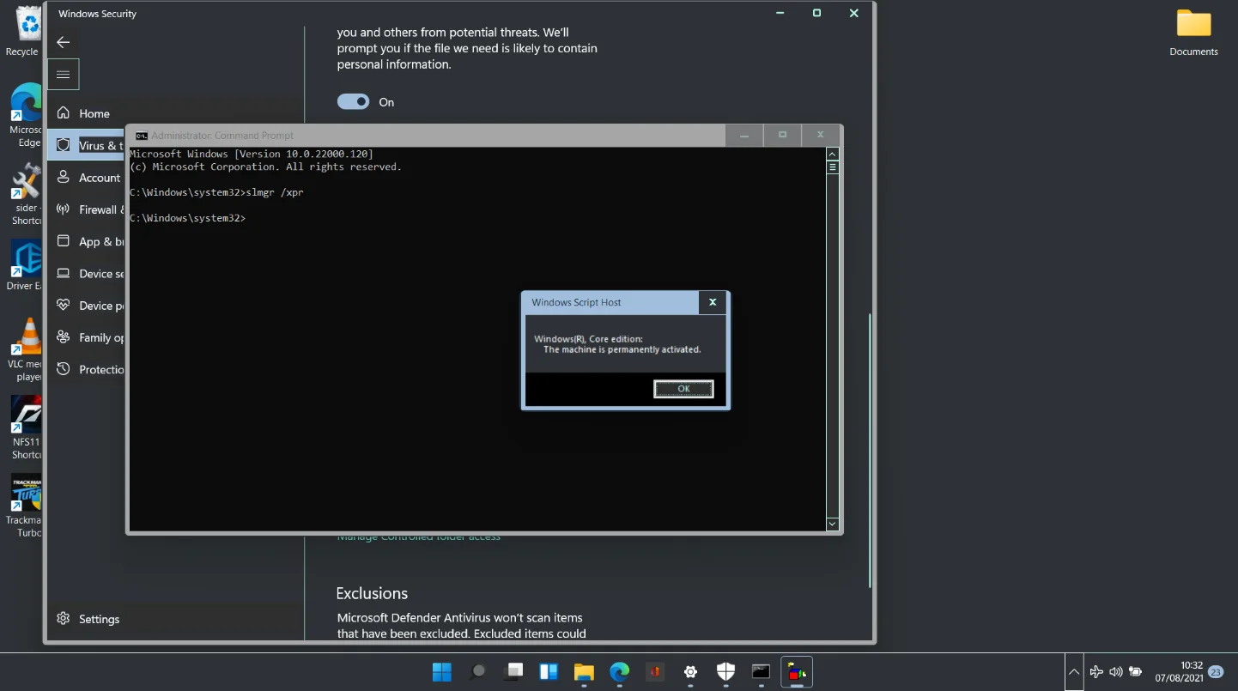Click the Home house icon
The height and width of the screenshot is (691, 1238).
click(63, 113)
